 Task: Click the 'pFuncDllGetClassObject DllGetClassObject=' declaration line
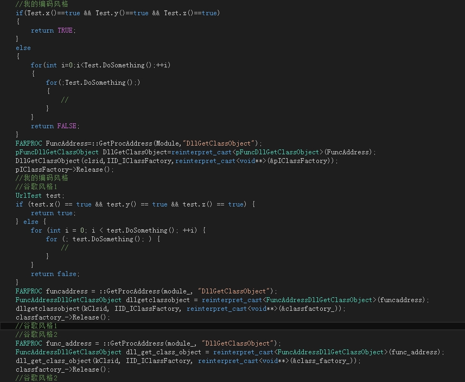196,152
